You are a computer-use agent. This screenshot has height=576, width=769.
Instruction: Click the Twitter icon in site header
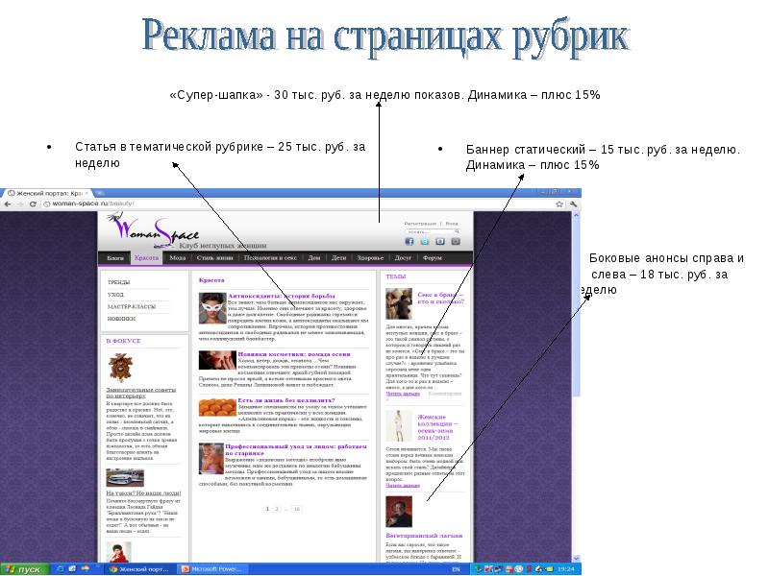coord(425,242)
